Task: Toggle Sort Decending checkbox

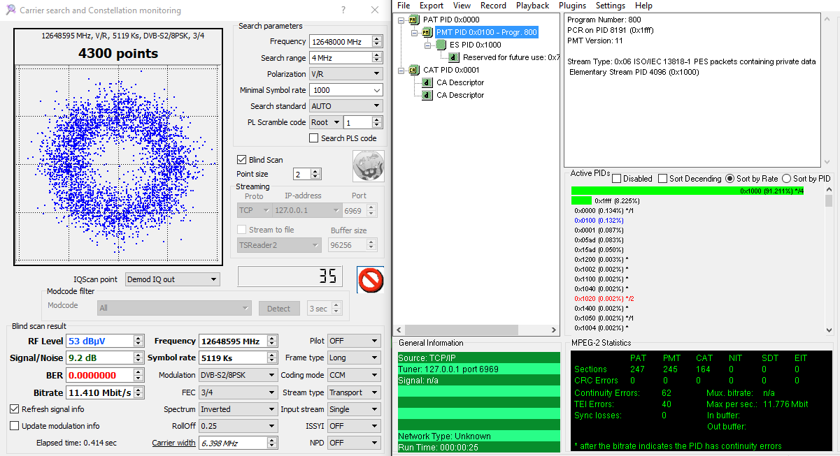Action: coord(663,179)
